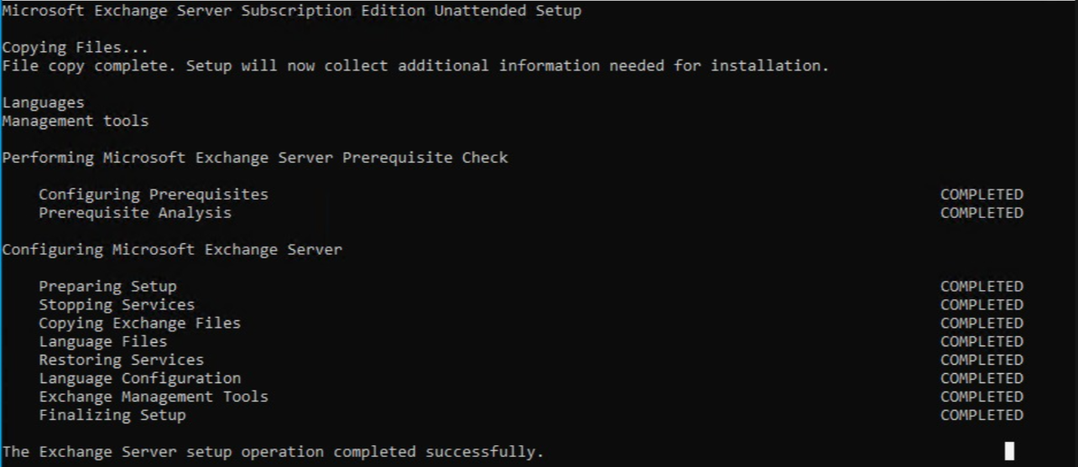
Task: Click the Prerequisite Check heading line
Action: [x=254, y=158]
